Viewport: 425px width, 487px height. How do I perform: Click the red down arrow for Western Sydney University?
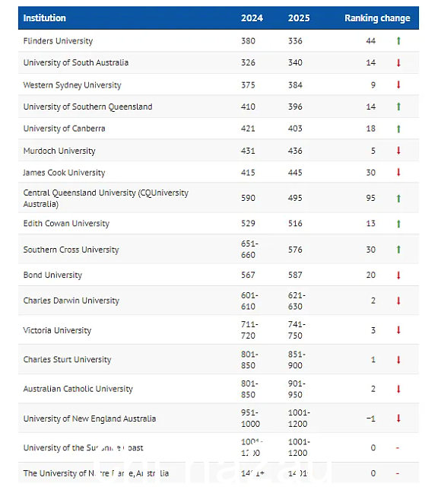398,84
